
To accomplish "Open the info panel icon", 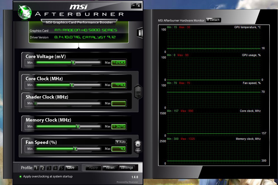I will [140, 33].
